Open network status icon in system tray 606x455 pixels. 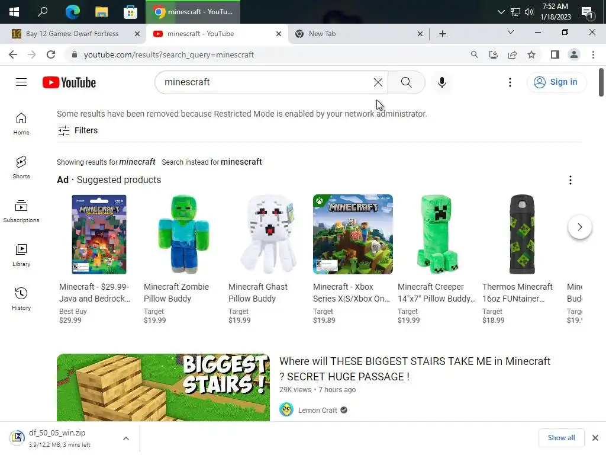tap(515, 12)
